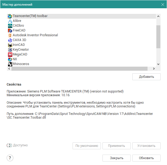Click the Закрыть button
167x165 pixels.
117,158
